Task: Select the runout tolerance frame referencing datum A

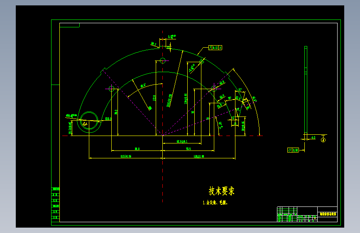Action: click(x=215, y=48)
